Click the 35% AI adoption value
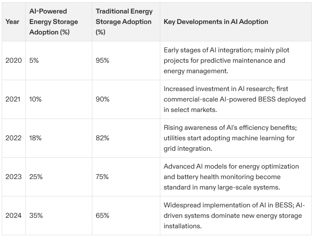The image size is (314, 237). tap(36, 216)
